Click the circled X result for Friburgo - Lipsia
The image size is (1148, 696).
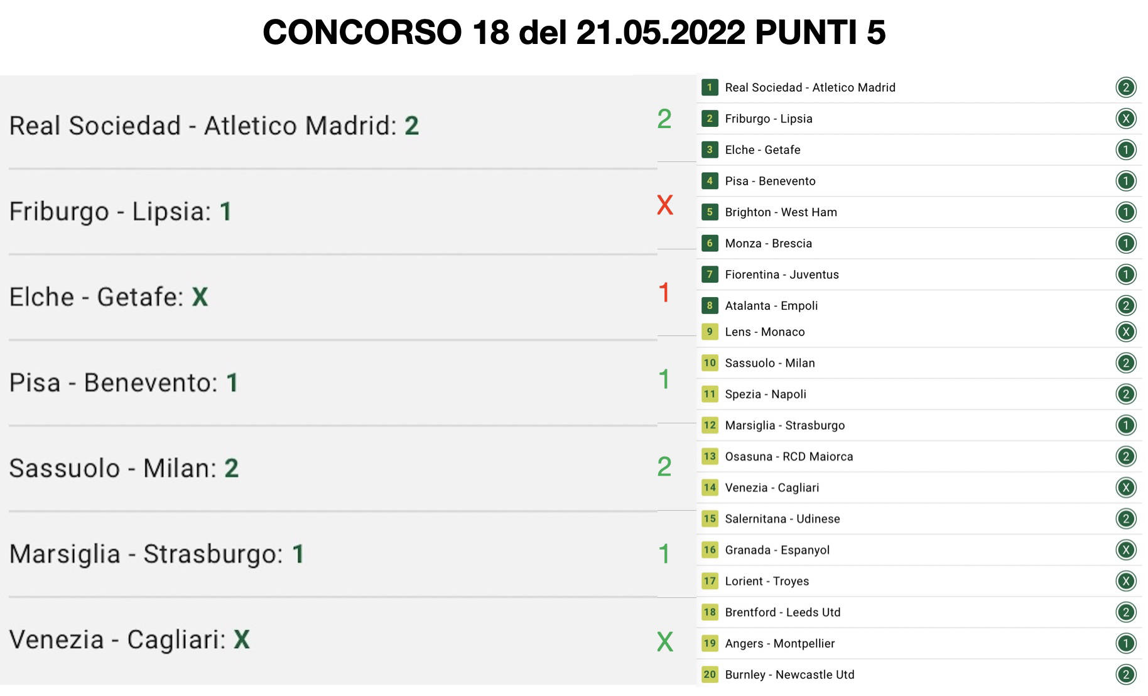1125,119
